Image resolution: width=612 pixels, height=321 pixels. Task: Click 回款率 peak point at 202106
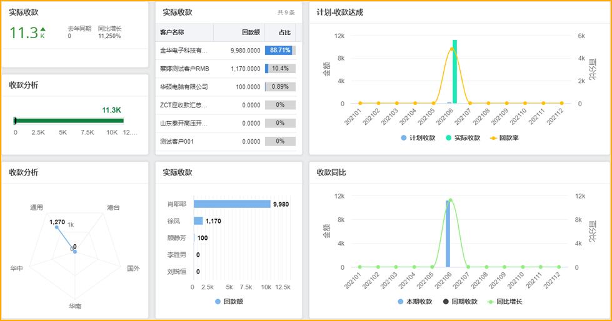click(451, 49)
